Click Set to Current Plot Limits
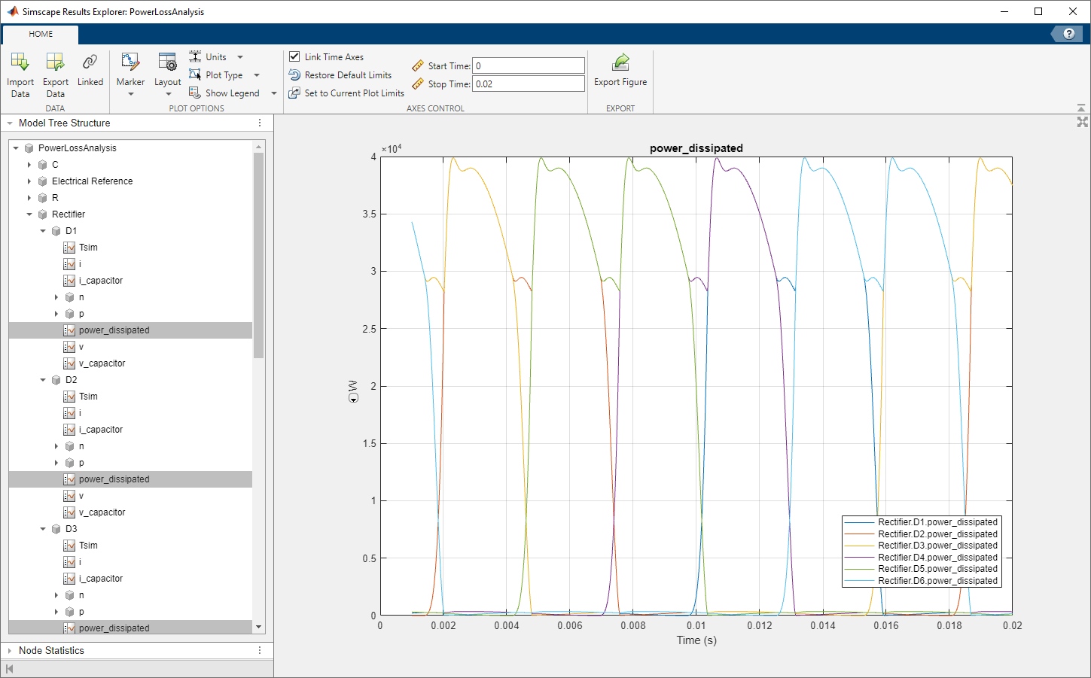This screenshot has width=1091, height=678. point(353,93)
